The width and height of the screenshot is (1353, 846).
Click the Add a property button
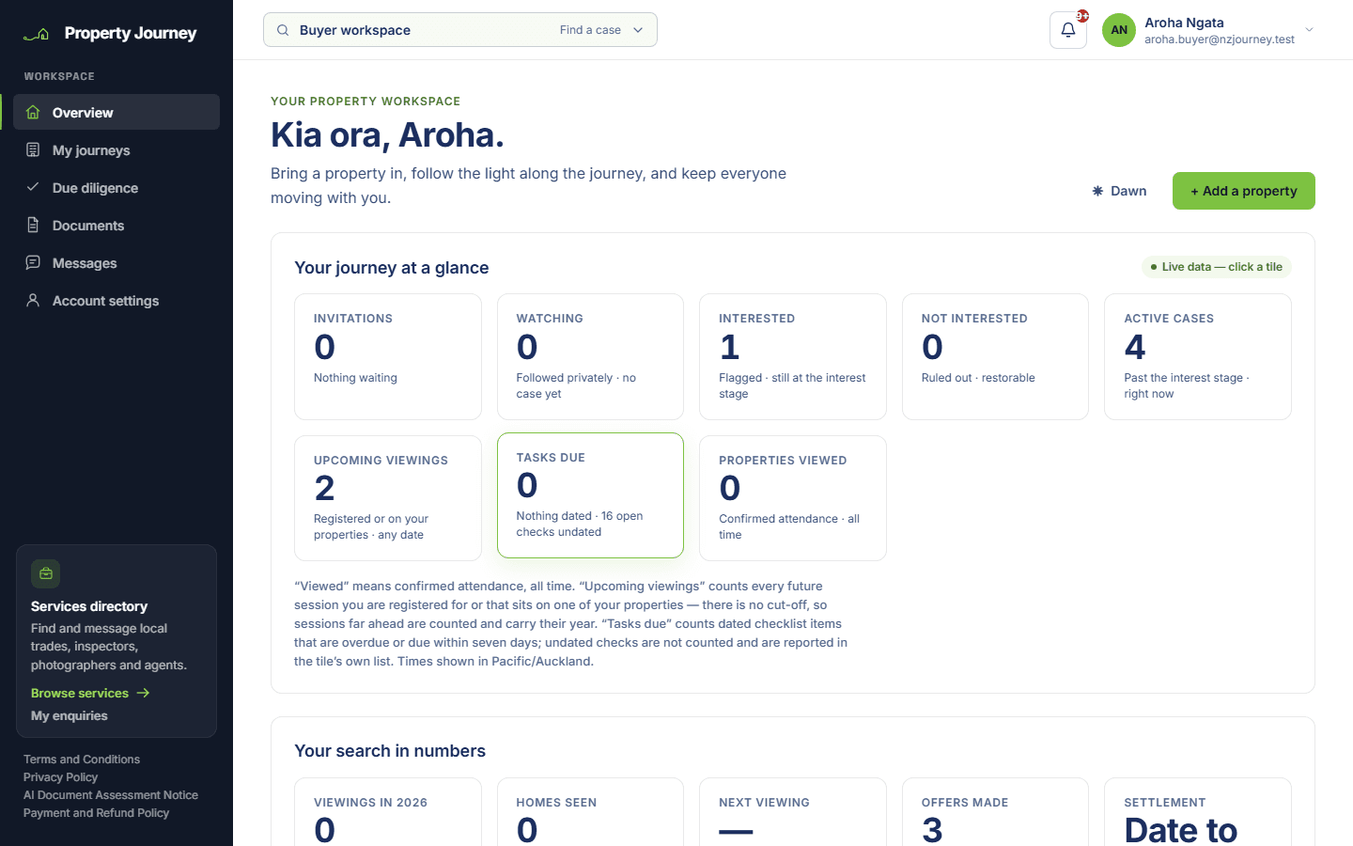click(x=1244, y=191)
